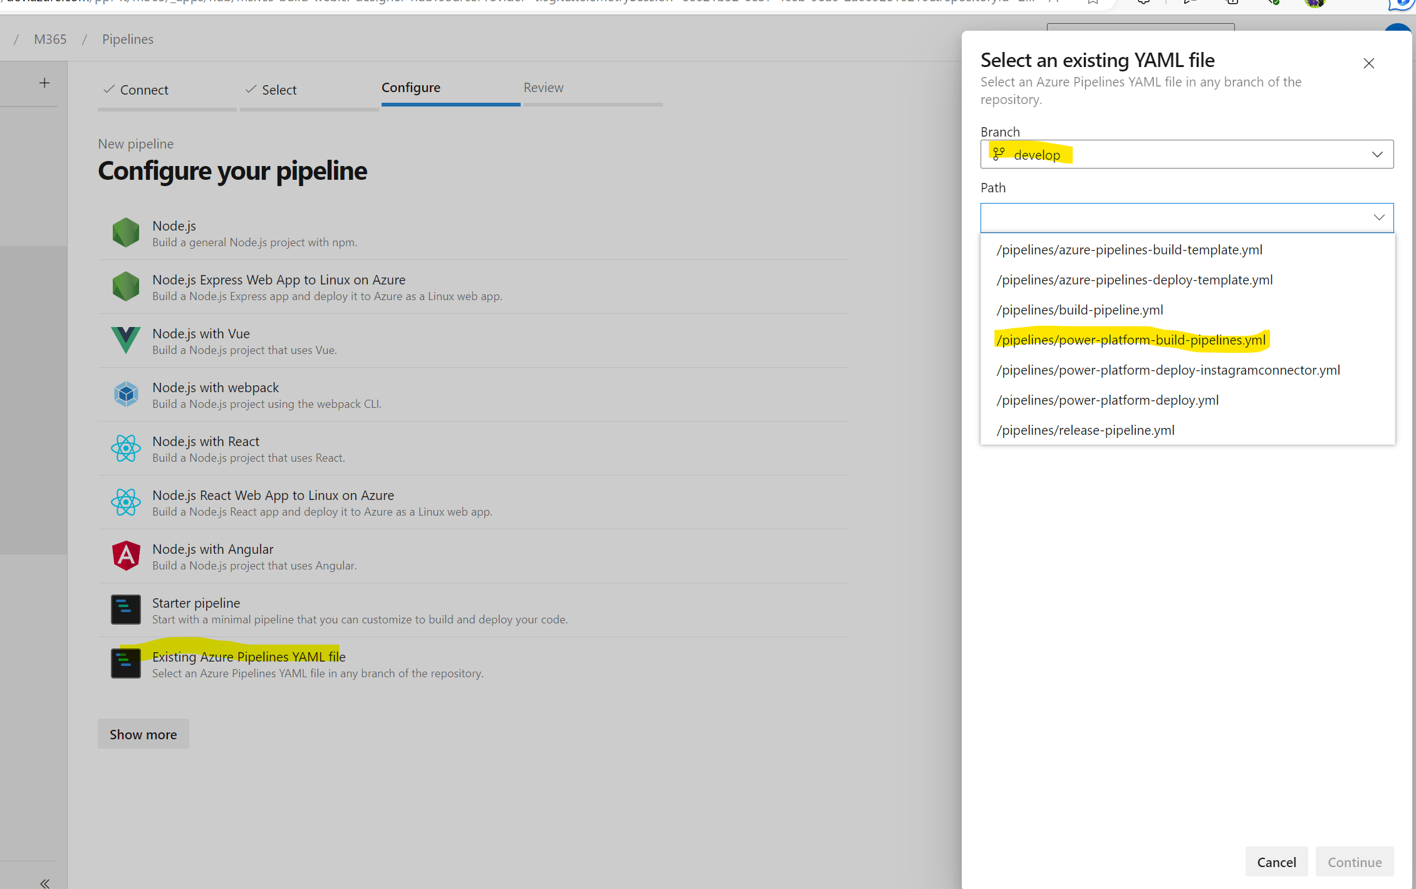Click the Continue button
1416x889 pixels.
(1354, 861)
